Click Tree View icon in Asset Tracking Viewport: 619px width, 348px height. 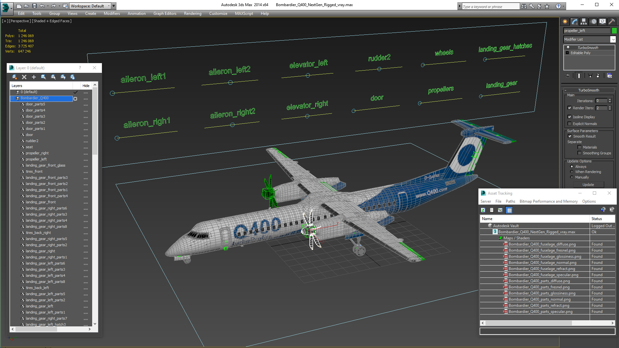pyautogui.click(x=500, y=210)
